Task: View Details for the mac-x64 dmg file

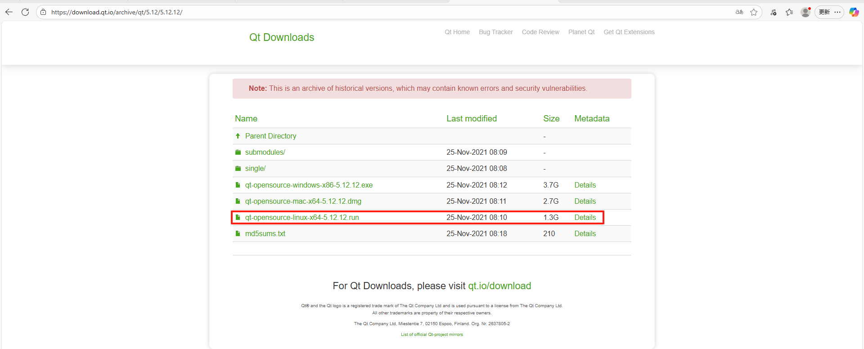Action: tap(585, 201)
